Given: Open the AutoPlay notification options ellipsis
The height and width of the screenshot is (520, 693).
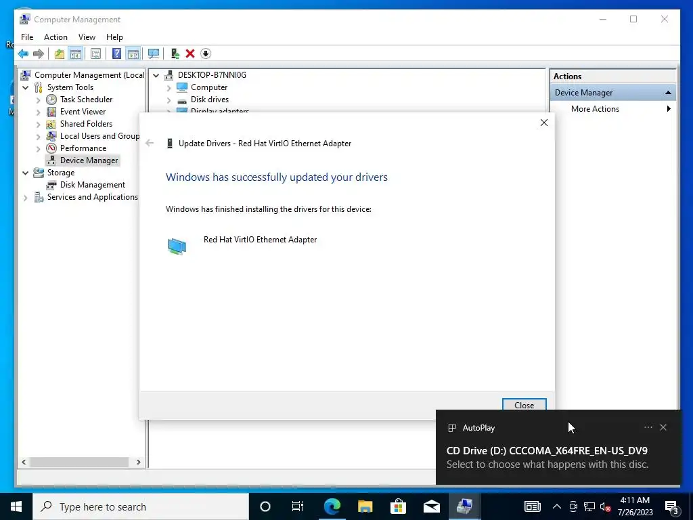Looking at the screenshot, I should (x=648, y=427).
